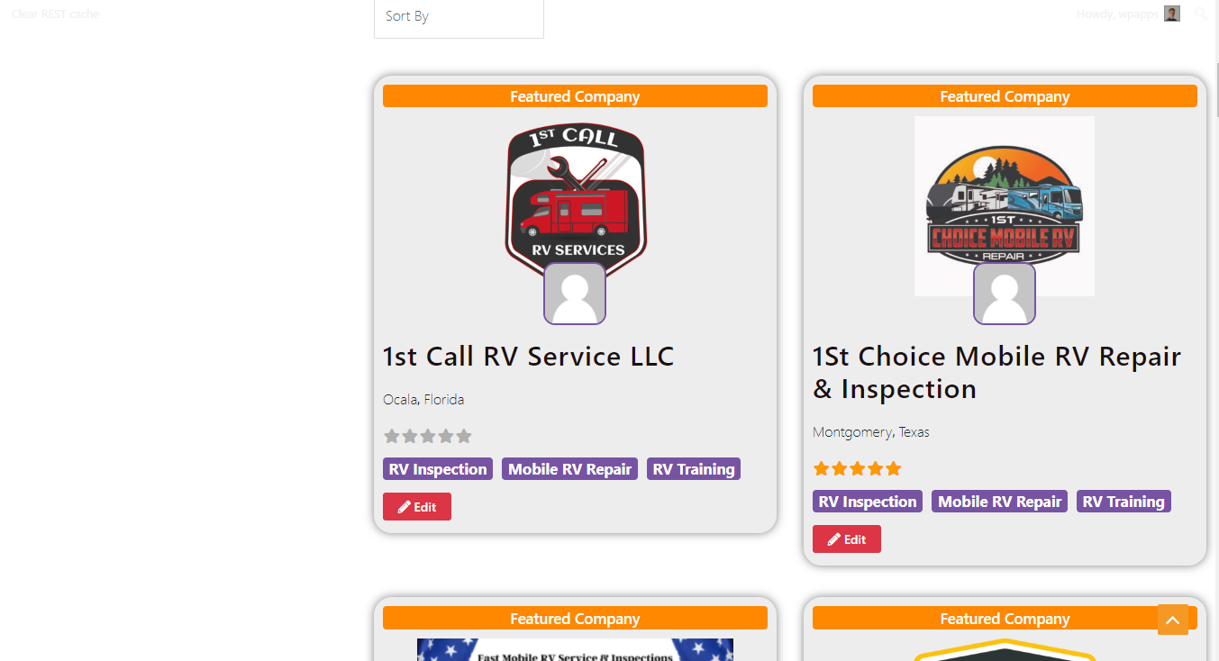1219x661 pixels.
Task: Click the 1st Choice Mobile RV Repair logo
Action: coord(1005,206)
